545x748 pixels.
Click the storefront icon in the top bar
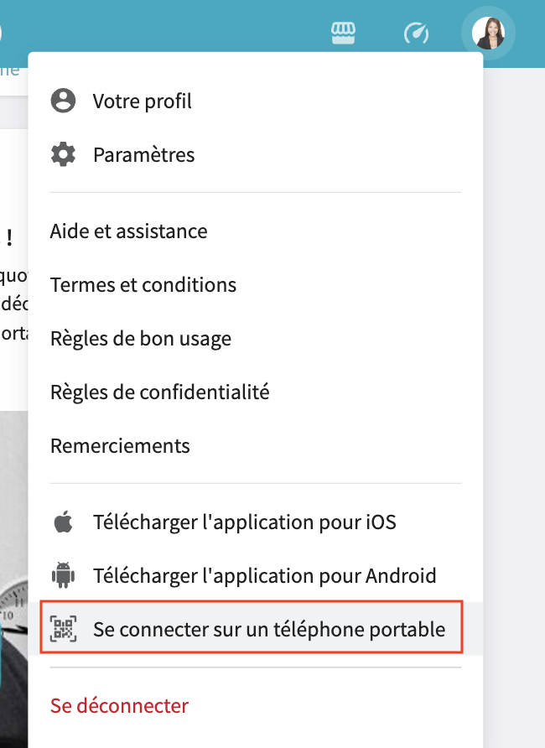344,33
